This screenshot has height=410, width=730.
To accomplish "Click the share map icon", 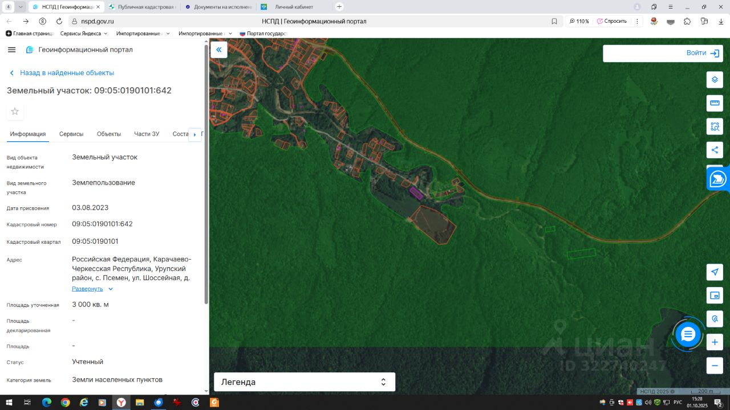I will click(x=715, y=150).
